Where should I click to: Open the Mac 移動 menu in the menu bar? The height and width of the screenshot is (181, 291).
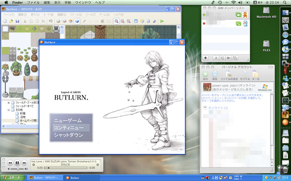pyautogui.click(x=68, y=3)
